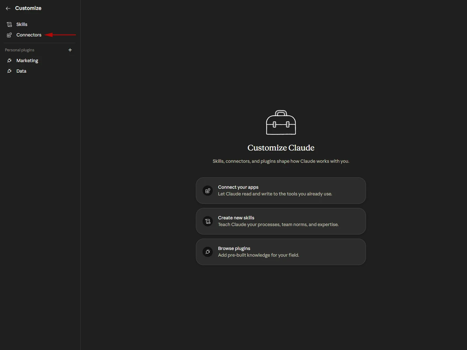This screenshot has width=467, height=350.
Task: Click the Data plugin plug icon
Action: click(9, 71)
